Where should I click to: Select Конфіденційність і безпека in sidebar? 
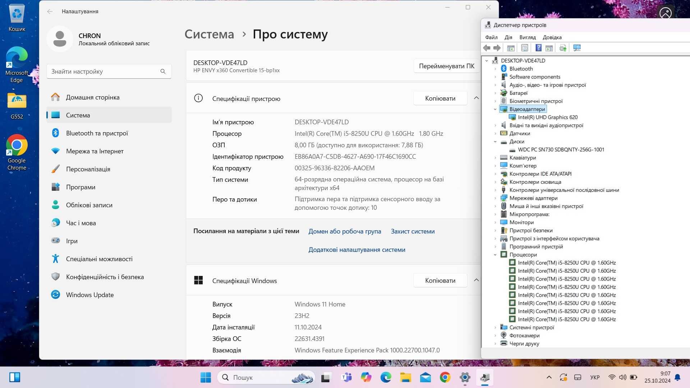109,277
